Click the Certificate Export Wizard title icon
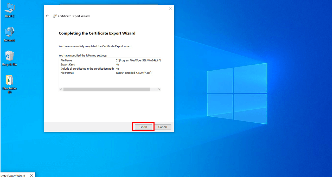The height and width of the screenshot is (187, 333). pos(55,16)
